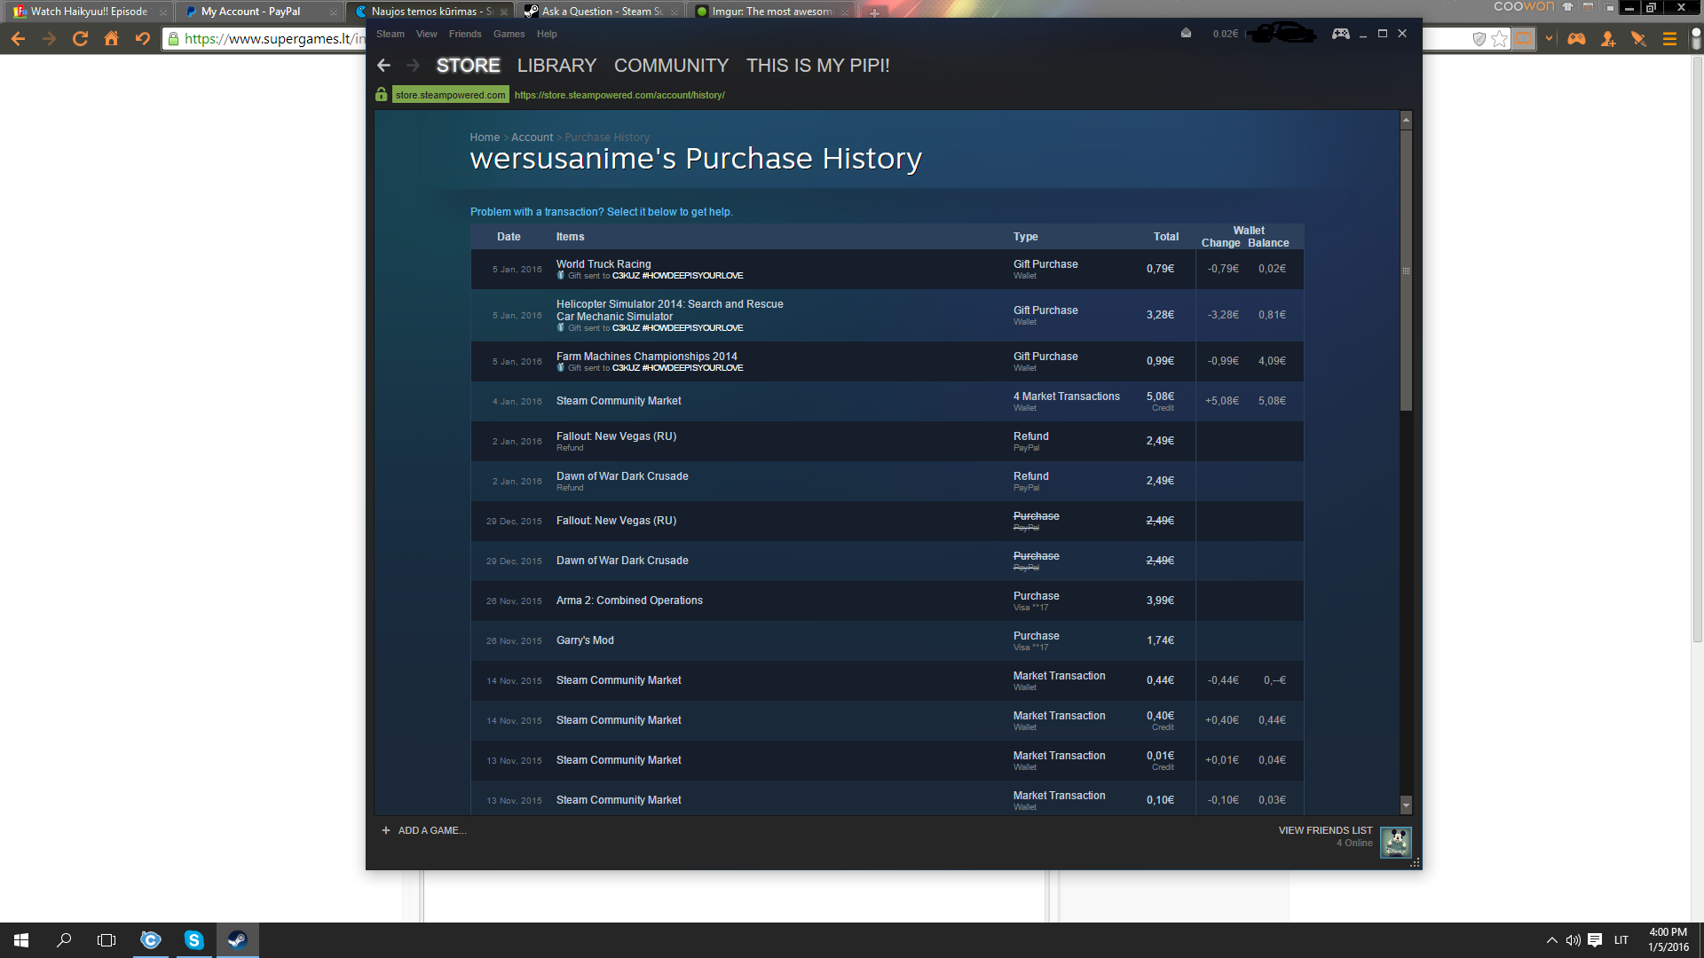Switch to the Imgur browser tab
1704x958 pixels.
[x=772, y=12]
